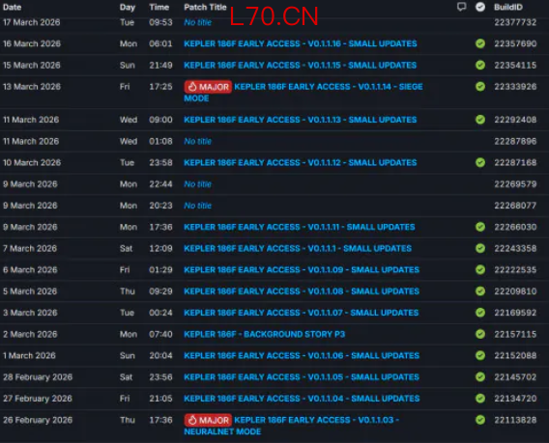Click the green checkmark for build 22157115
This screenshot has height=443, width=549.
pos(480,334)
